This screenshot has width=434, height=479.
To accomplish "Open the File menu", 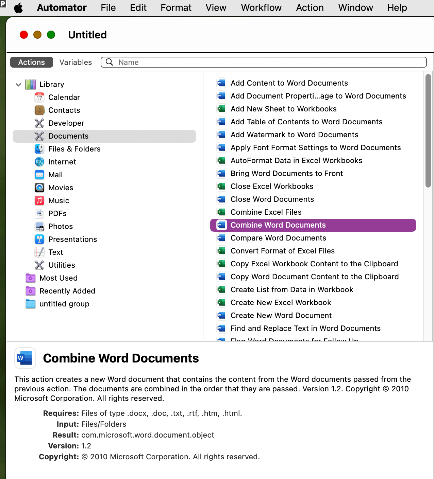I will [x=108, y=7].
